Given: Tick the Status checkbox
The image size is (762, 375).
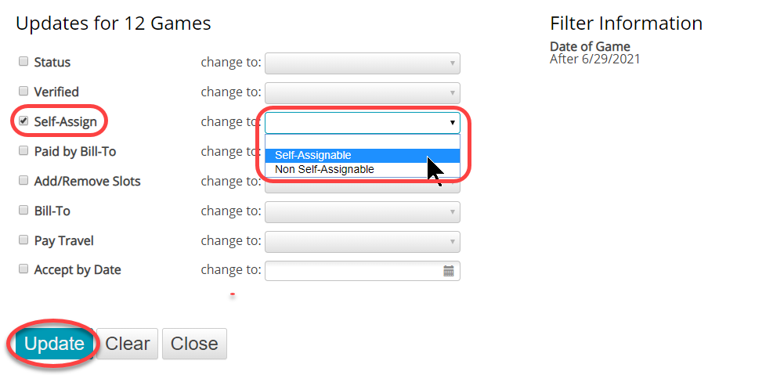Looking at the screenshot, I should coord(23,61).
